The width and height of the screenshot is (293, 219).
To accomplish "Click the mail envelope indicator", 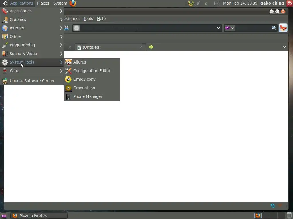I will (217, 3).
